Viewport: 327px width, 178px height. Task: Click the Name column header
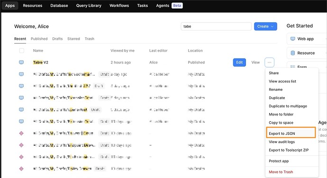[x=38, y=51]
